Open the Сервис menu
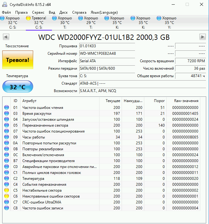Screen dimensions: 209x224 [x=38, y=12]
